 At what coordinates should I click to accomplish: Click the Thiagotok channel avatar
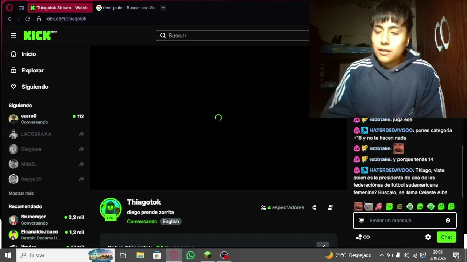coord(111,209)
